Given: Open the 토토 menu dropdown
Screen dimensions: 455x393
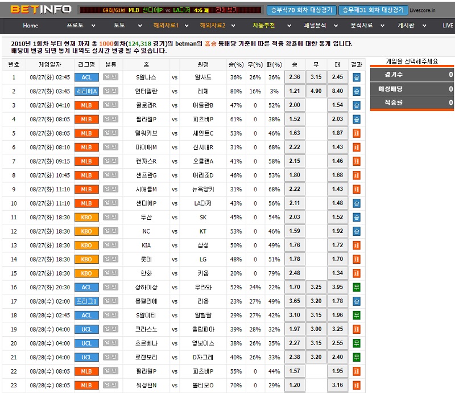Looking at the screenshot, I should point(122,26).
